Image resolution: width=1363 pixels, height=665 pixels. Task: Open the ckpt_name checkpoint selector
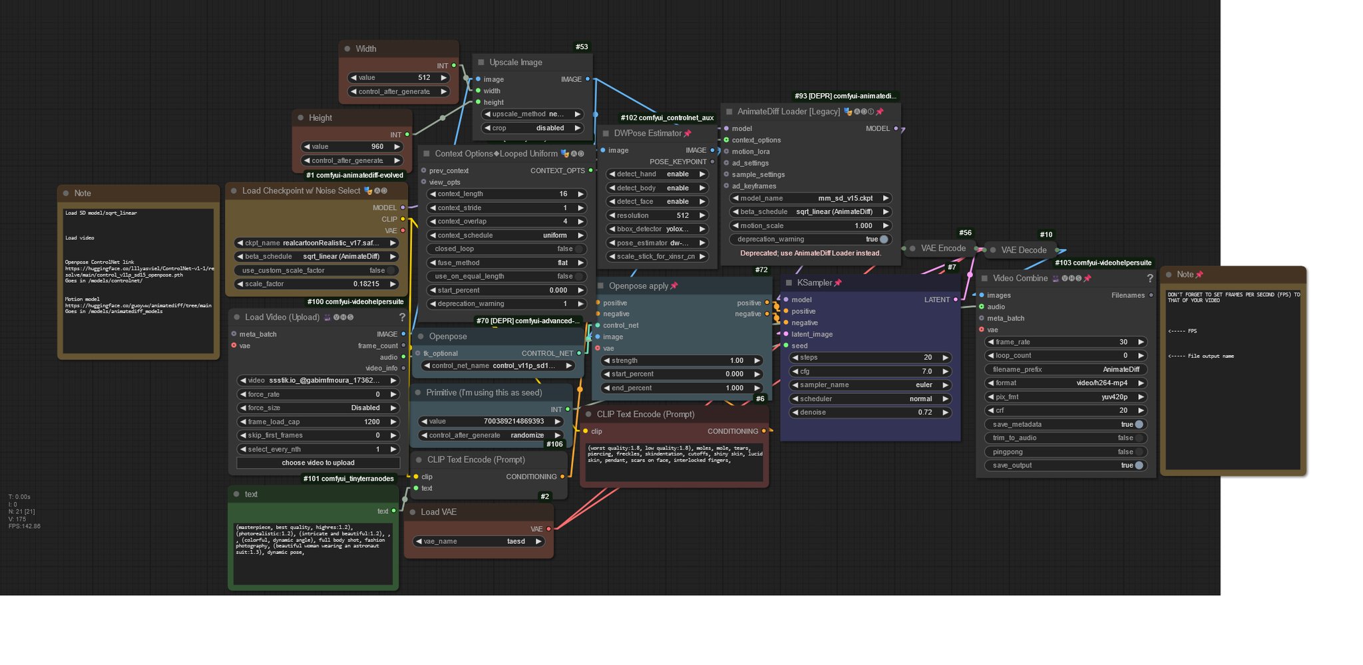[x=317, y=243]
